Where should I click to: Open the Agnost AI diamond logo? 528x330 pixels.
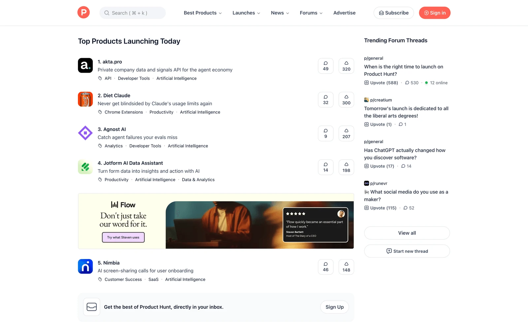click(x=85, y=133)
